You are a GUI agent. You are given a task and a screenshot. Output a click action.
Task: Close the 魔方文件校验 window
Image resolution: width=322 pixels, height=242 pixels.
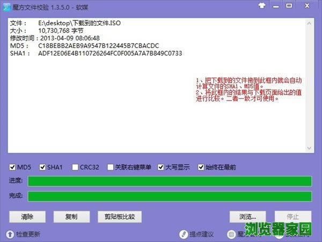[307, 6]
